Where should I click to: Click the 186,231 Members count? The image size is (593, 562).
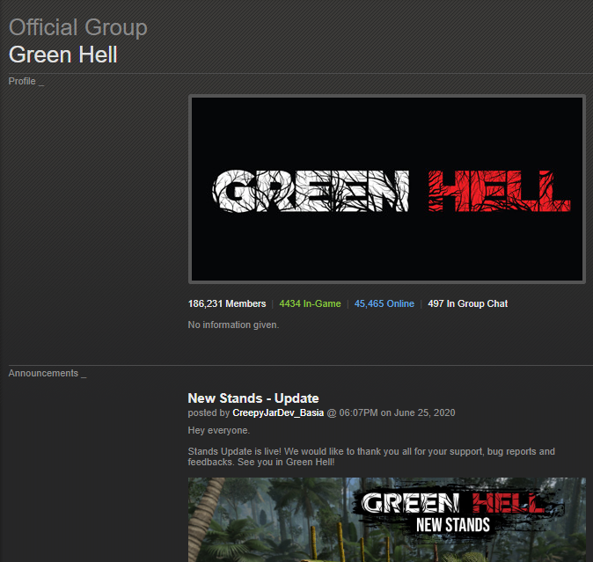pyautogui.click(x=227, y=303)
